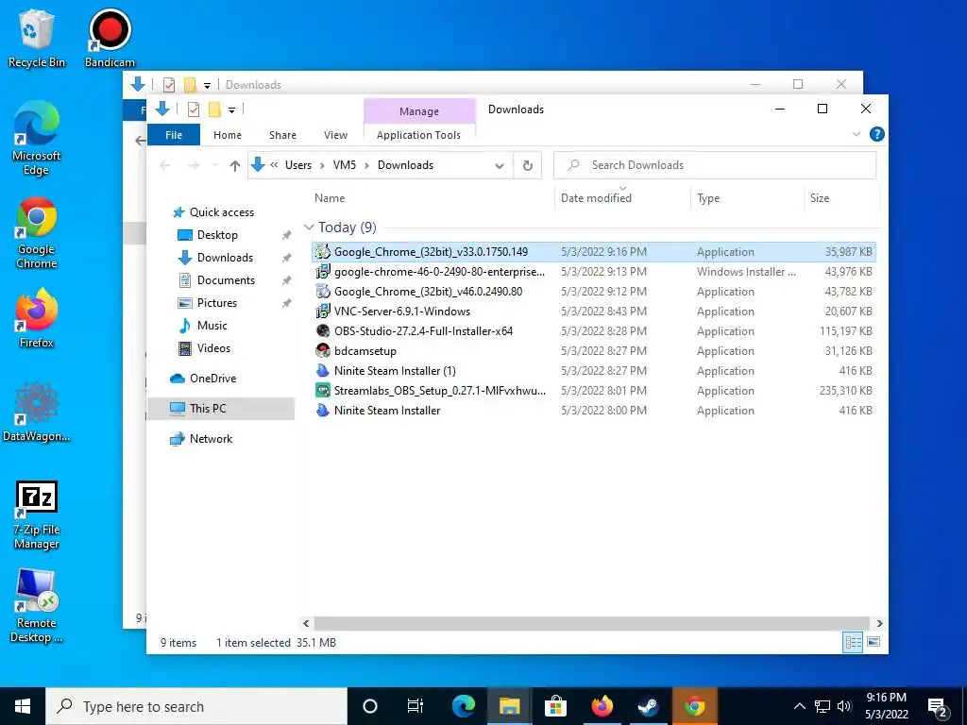Open Desktop in the navigation pane

point(208,235)
